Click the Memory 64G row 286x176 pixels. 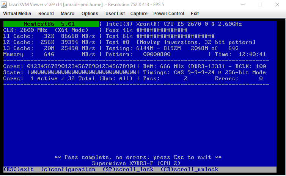coord(49,54)
